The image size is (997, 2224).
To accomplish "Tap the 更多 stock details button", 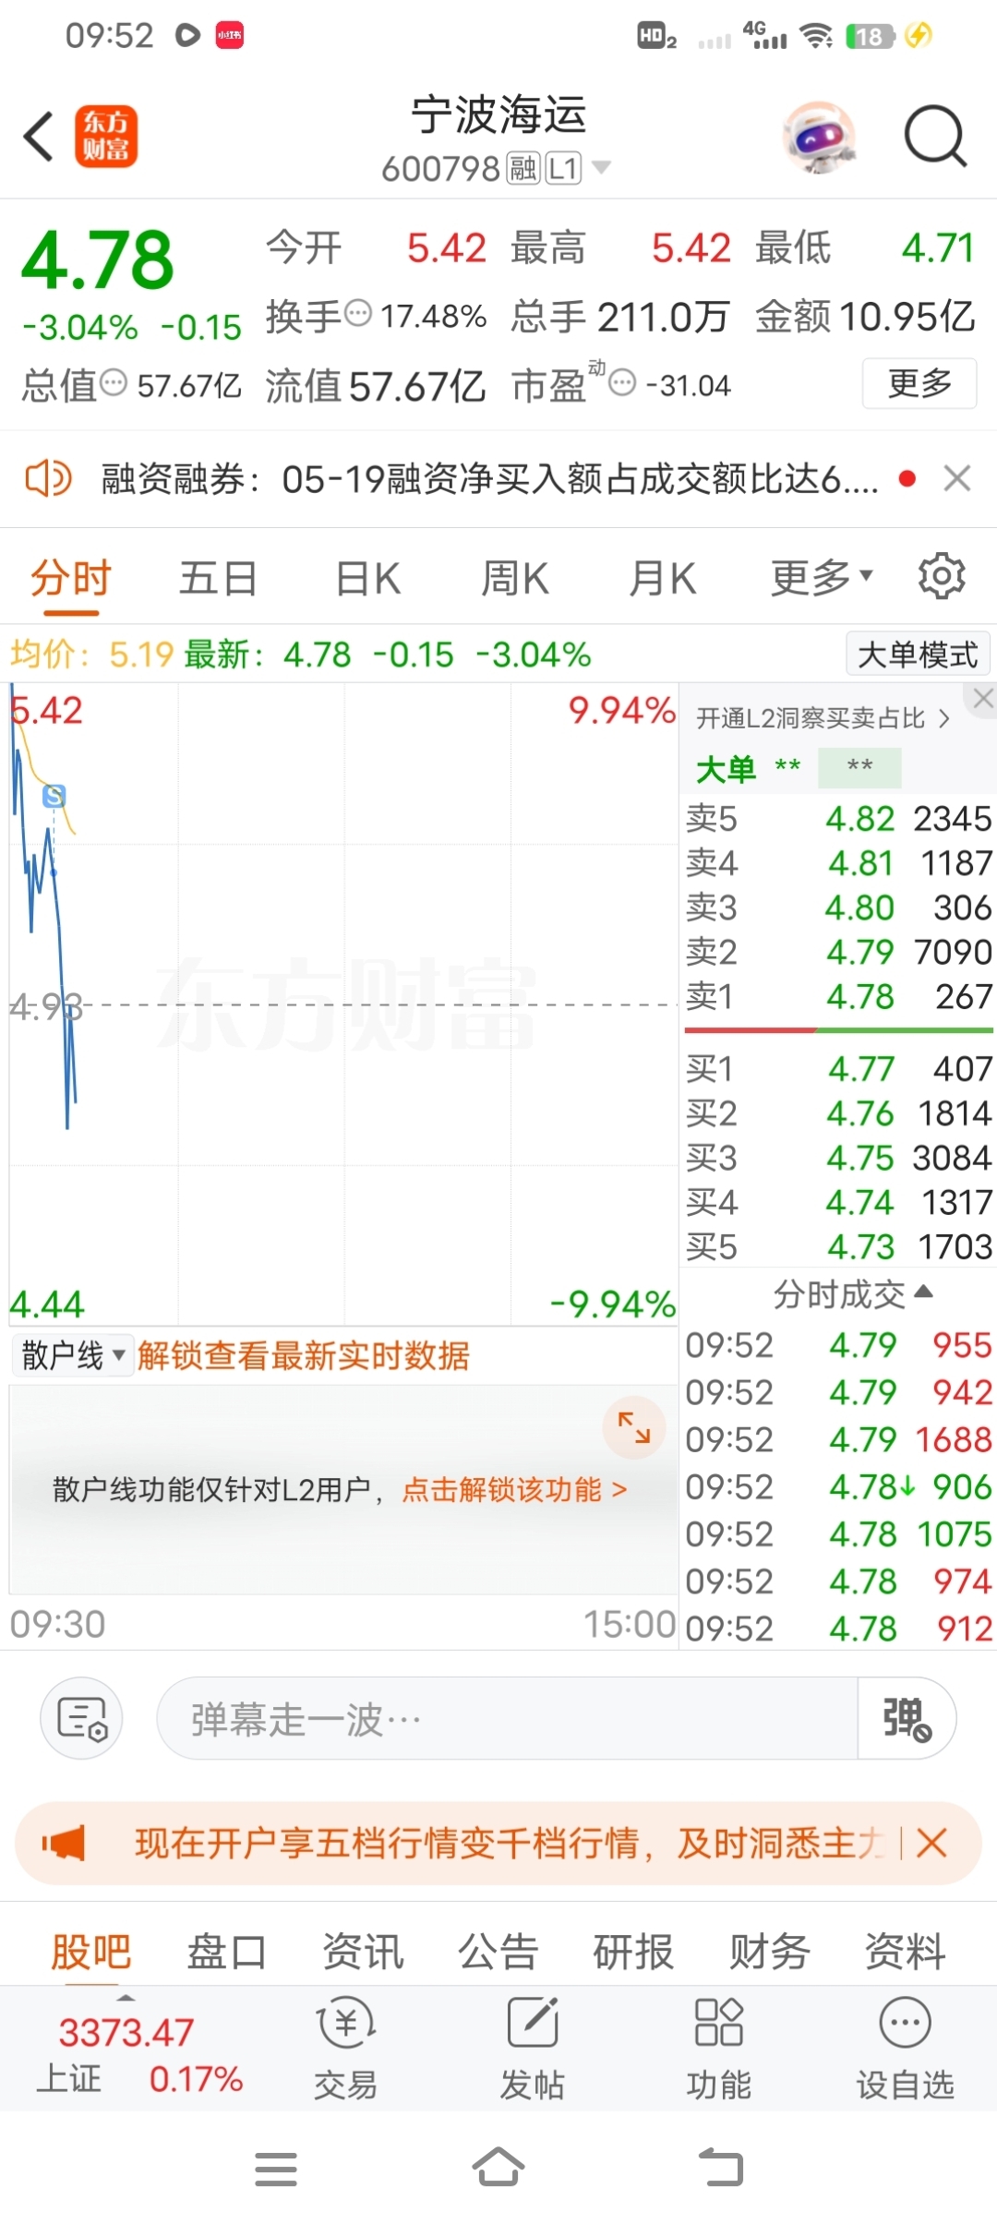I will click(919, 383).
